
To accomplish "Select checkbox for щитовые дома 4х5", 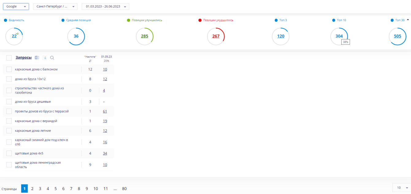I will point(9,153).
